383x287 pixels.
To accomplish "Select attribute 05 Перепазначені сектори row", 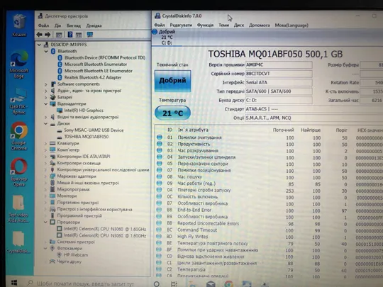I will 269,164.
